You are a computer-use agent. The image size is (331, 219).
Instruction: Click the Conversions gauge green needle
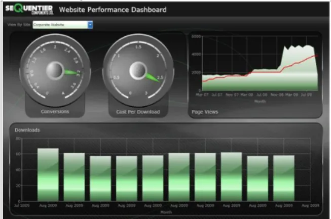(72, 72)
